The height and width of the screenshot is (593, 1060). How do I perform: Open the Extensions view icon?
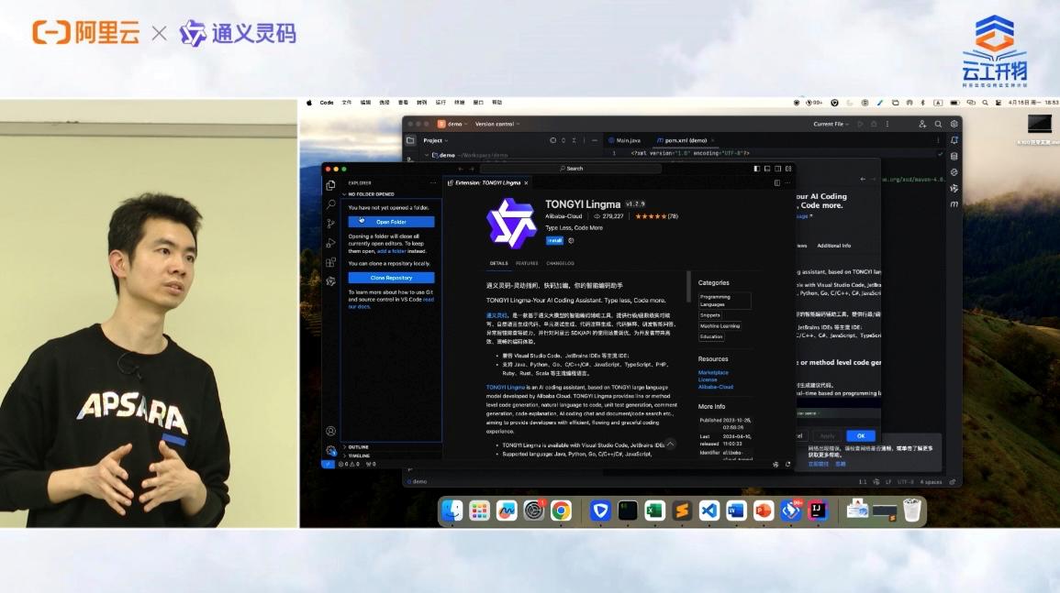coord(330,262)
